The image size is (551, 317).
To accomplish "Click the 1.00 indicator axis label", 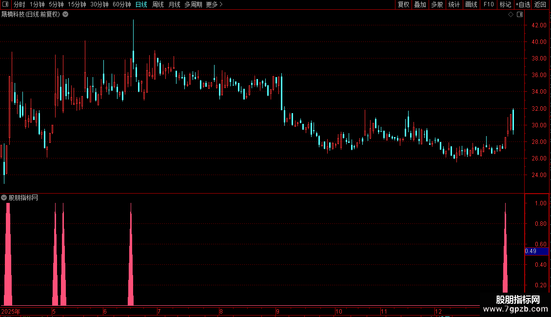I will [540, 203].
